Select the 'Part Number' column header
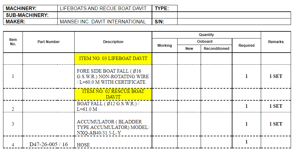The image size is (295, 152). (x=49, y=42)
